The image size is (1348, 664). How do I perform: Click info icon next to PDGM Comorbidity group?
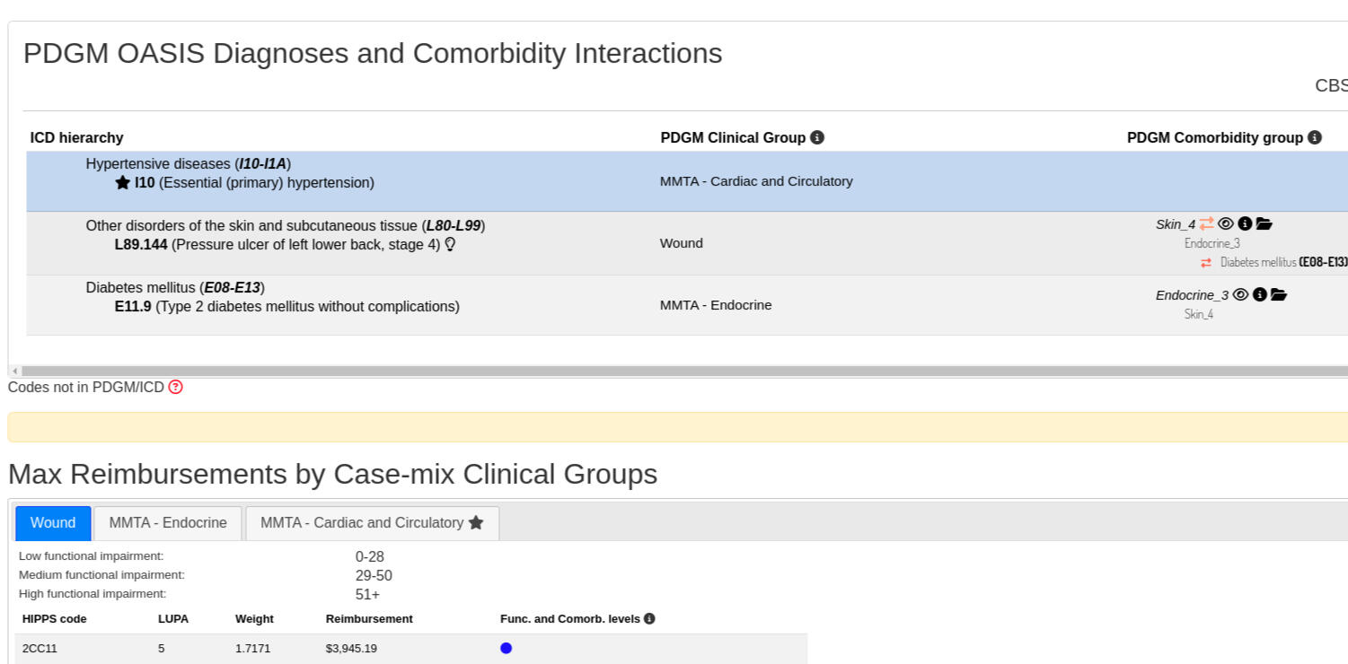click(x=1315, y=137)
